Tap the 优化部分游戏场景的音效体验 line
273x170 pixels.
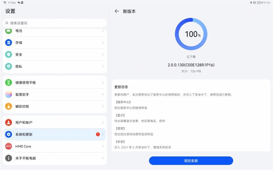pos(134,134)
